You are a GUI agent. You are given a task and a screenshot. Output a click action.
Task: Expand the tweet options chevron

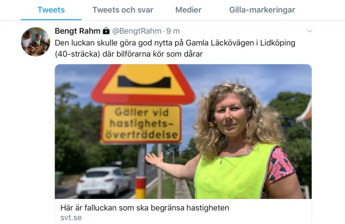(310, 31)
